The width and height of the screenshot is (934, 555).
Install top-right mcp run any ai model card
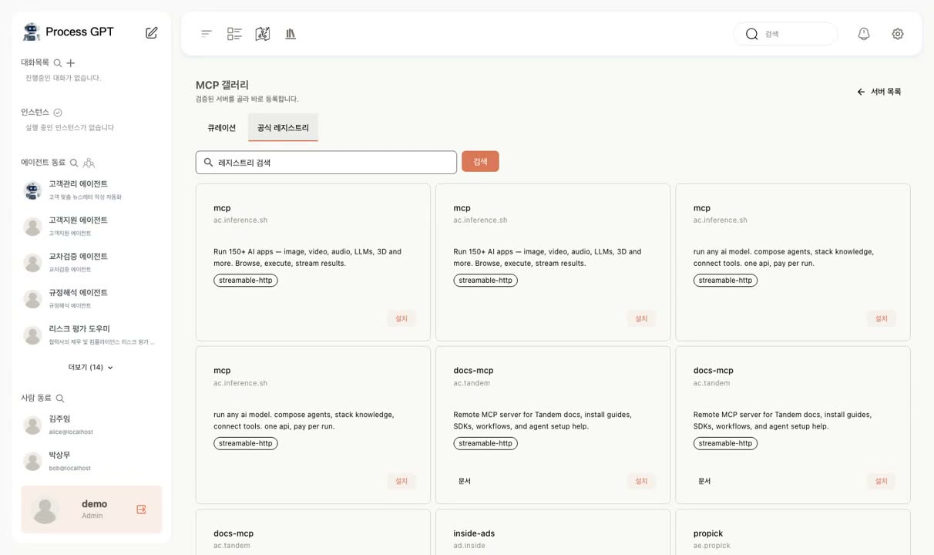pos(881,318)
